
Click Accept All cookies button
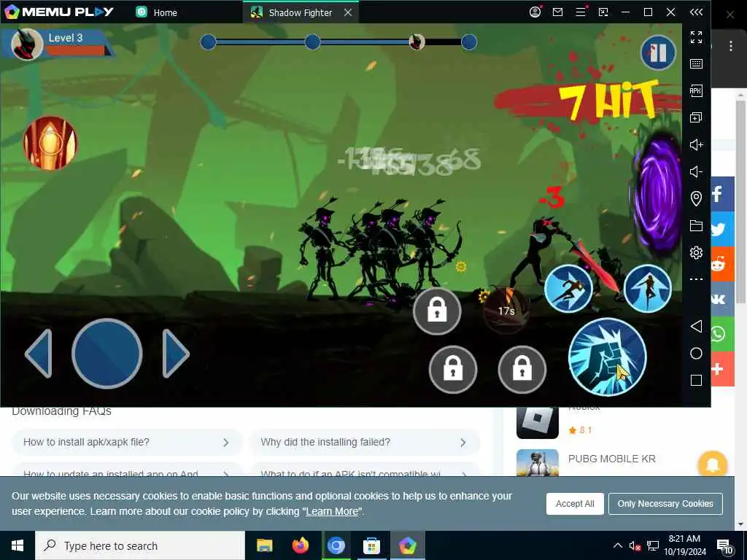575,504
